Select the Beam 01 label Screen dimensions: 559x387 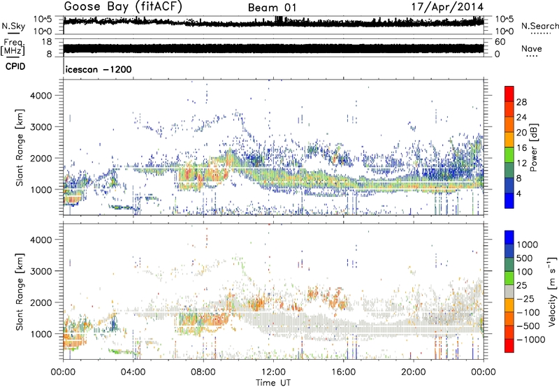(272, 8)
